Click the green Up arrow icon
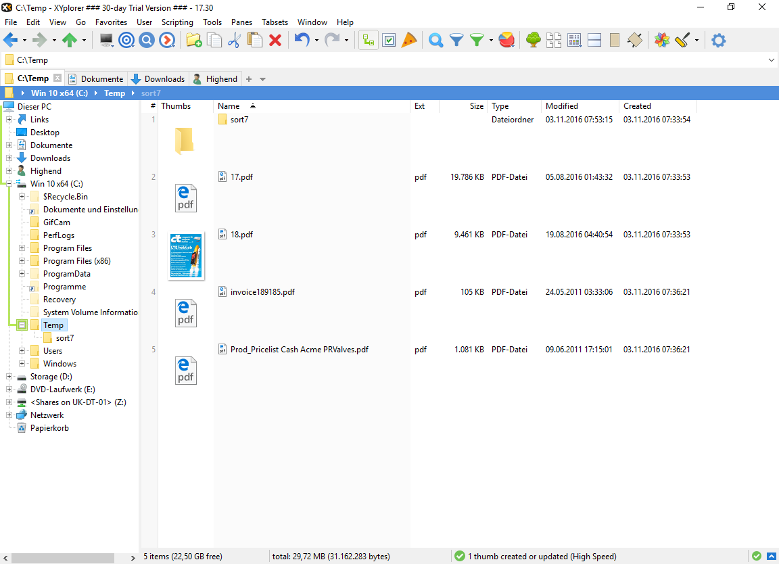The image size is (779, 564). (x=69, y=41)
